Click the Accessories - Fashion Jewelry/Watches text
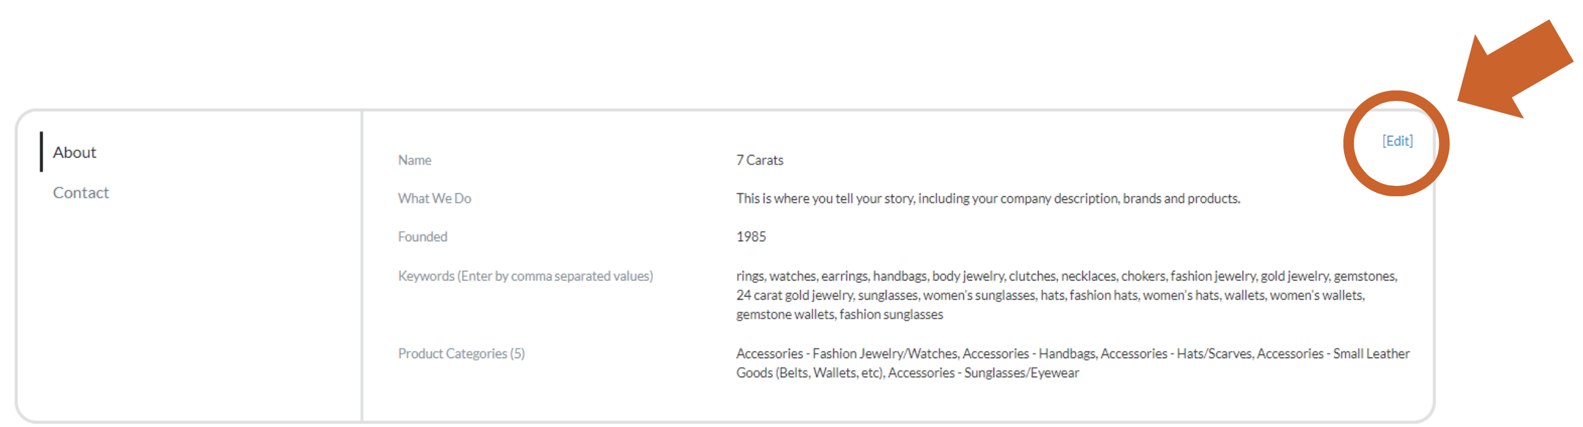This screenshot has width=1583, height=427. pos(846,353)
